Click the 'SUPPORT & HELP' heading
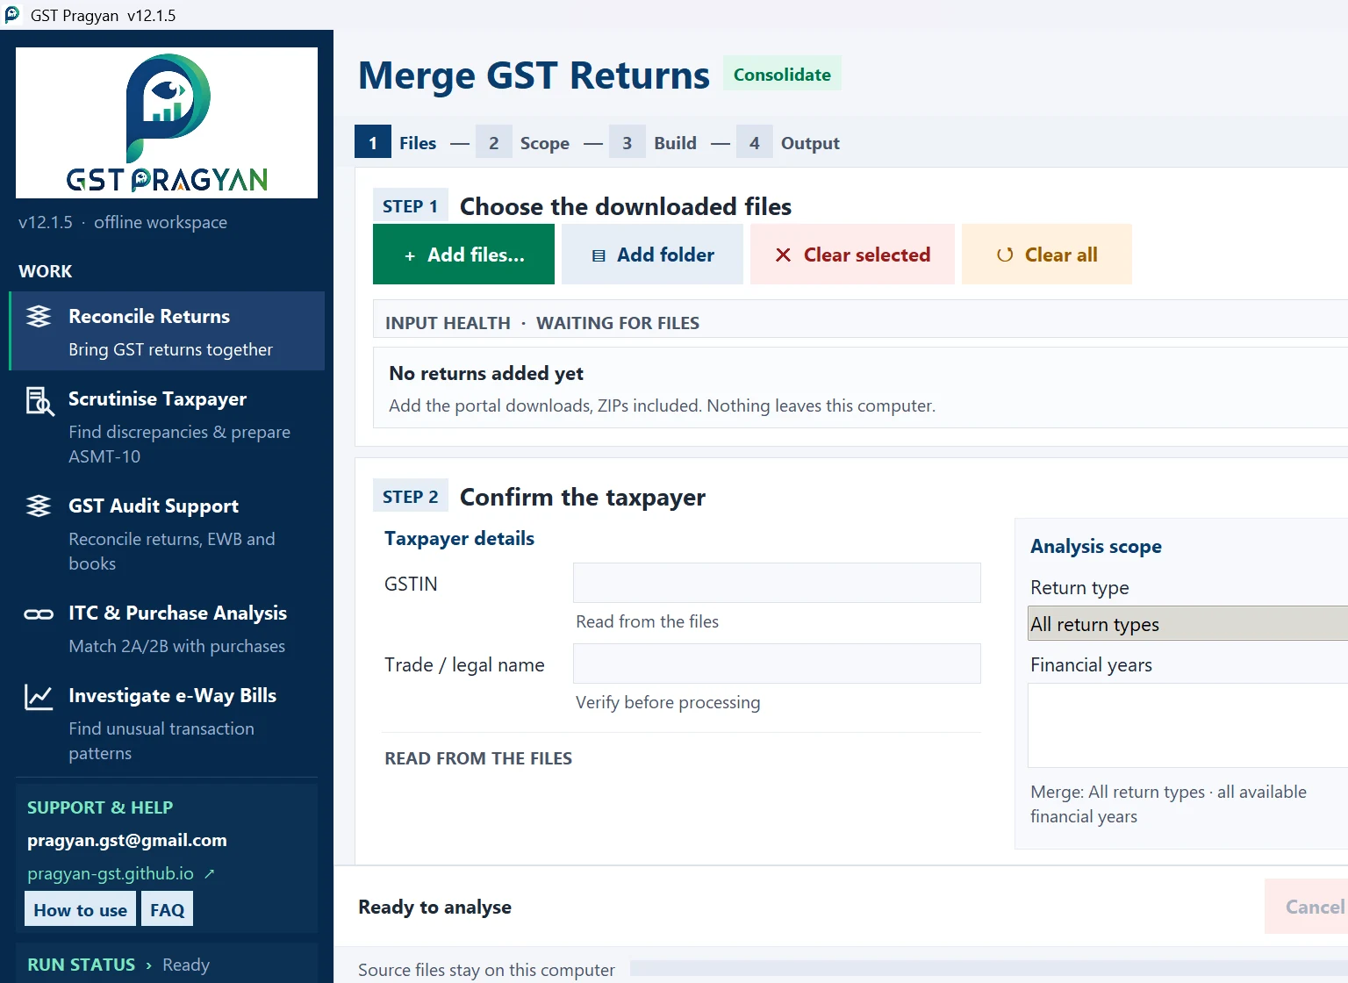The image size is (1348, 983). click(100, 807)
